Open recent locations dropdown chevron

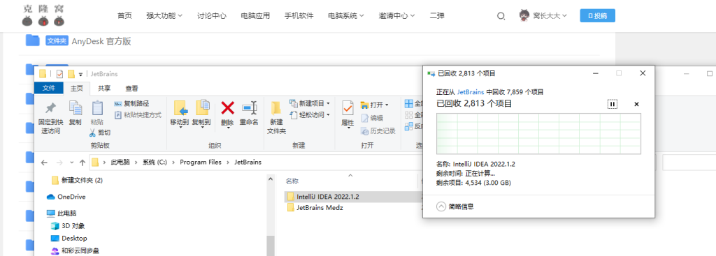(x=72, y=163)
